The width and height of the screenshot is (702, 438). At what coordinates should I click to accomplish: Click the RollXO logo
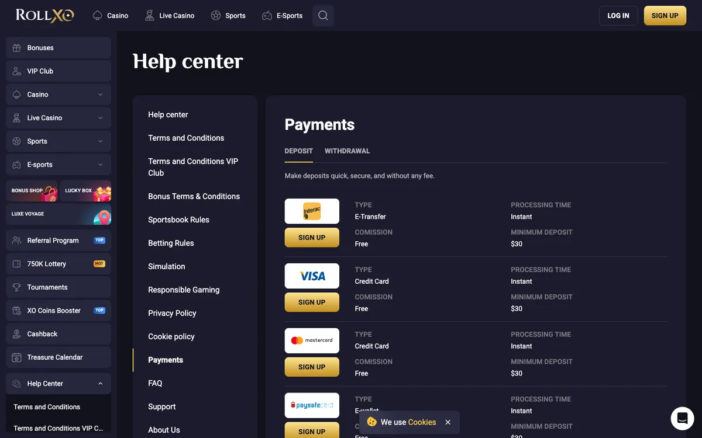point(45,15)
